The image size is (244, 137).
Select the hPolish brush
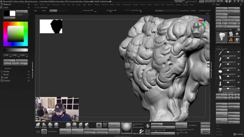[x=44, y=125]
